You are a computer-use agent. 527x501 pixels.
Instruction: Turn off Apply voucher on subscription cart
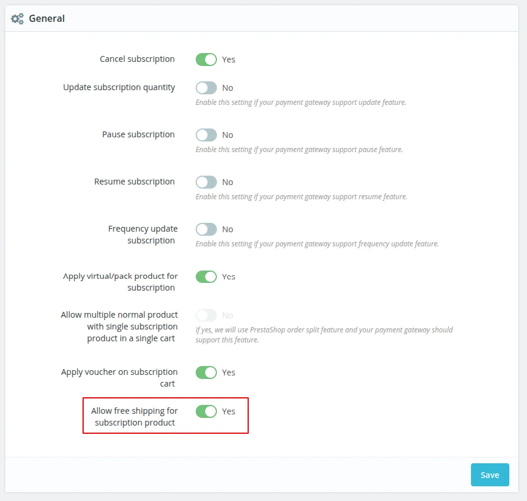206,372
